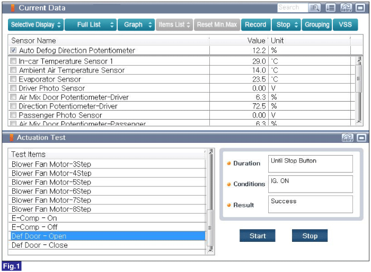The height and width of the screenshot is (272, 371).
Task: Click the 29.0 value of In-car Temperature row
Action: pos(259,61)
